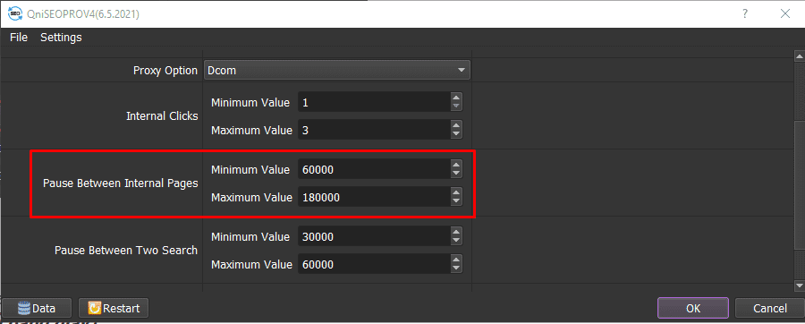Click the Pause Between Internal Pages label
Image resolution: width=805 pixels, height=324 pixels.
point(121,183)
